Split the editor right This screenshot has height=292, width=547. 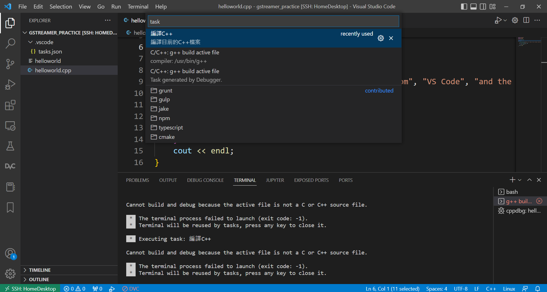[x=526, y=20]
